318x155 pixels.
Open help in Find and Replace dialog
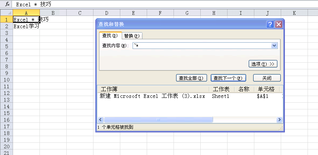(x=270, y=24)
